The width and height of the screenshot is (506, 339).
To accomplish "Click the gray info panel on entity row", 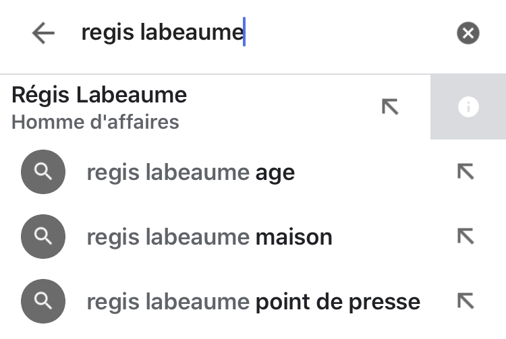I will [x=468, y=106].
